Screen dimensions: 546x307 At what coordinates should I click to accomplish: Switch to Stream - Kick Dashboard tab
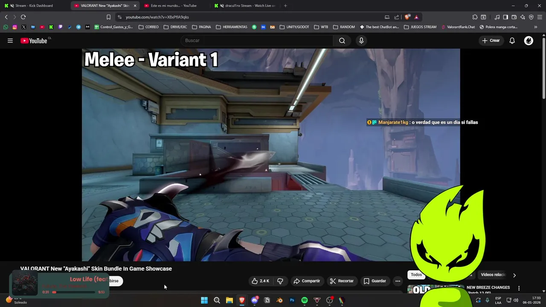[34, 6]
